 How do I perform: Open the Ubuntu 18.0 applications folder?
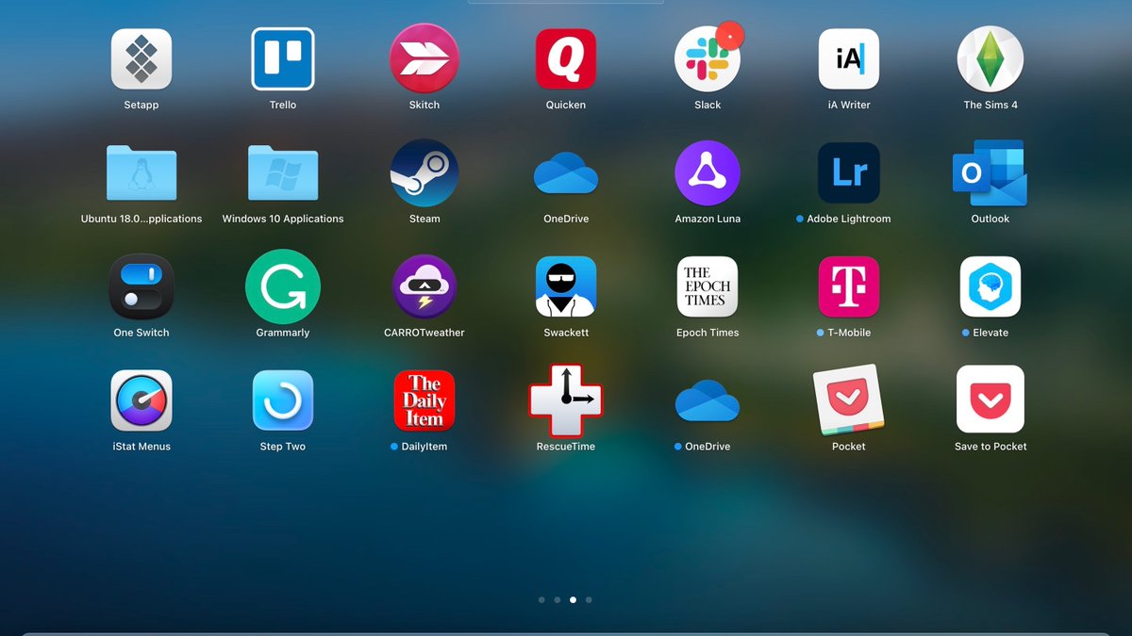pyautogui.click(x=141, y=172)
